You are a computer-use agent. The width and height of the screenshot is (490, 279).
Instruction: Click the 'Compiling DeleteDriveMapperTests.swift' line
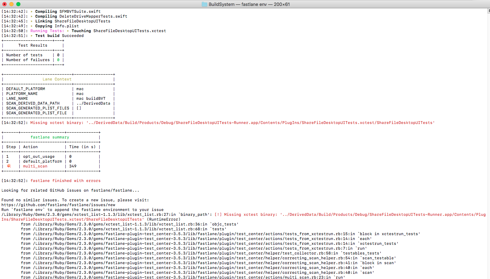coord(64,16)
